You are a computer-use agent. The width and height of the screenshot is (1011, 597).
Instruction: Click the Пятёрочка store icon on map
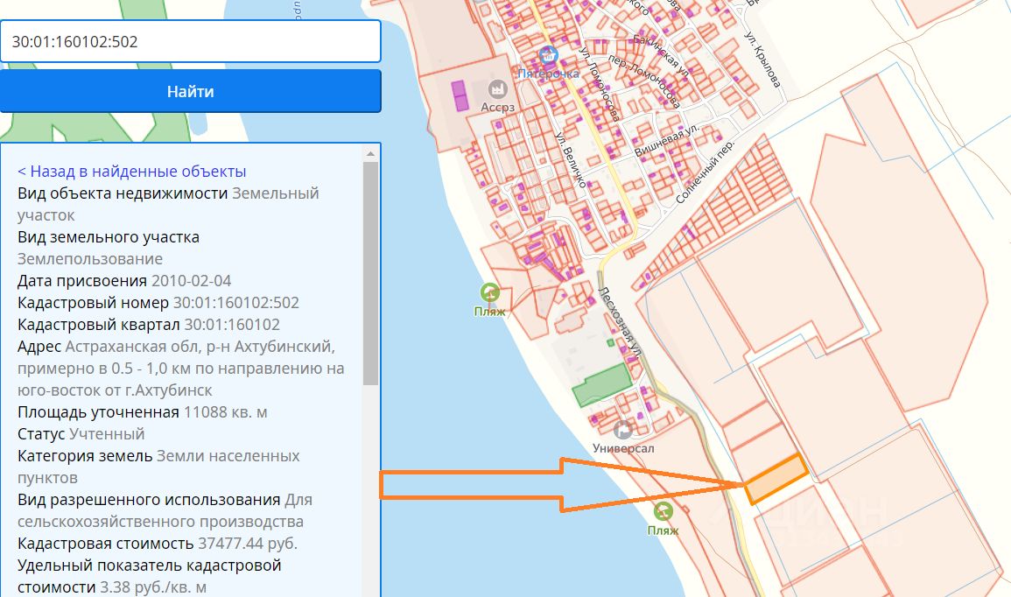(548, 56)
